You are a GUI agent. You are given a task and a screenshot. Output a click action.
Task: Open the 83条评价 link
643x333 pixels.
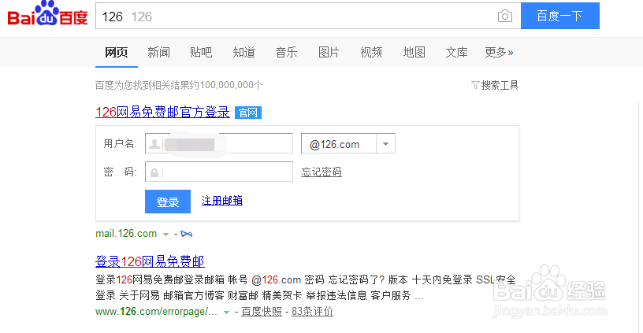tap(312, 312)
